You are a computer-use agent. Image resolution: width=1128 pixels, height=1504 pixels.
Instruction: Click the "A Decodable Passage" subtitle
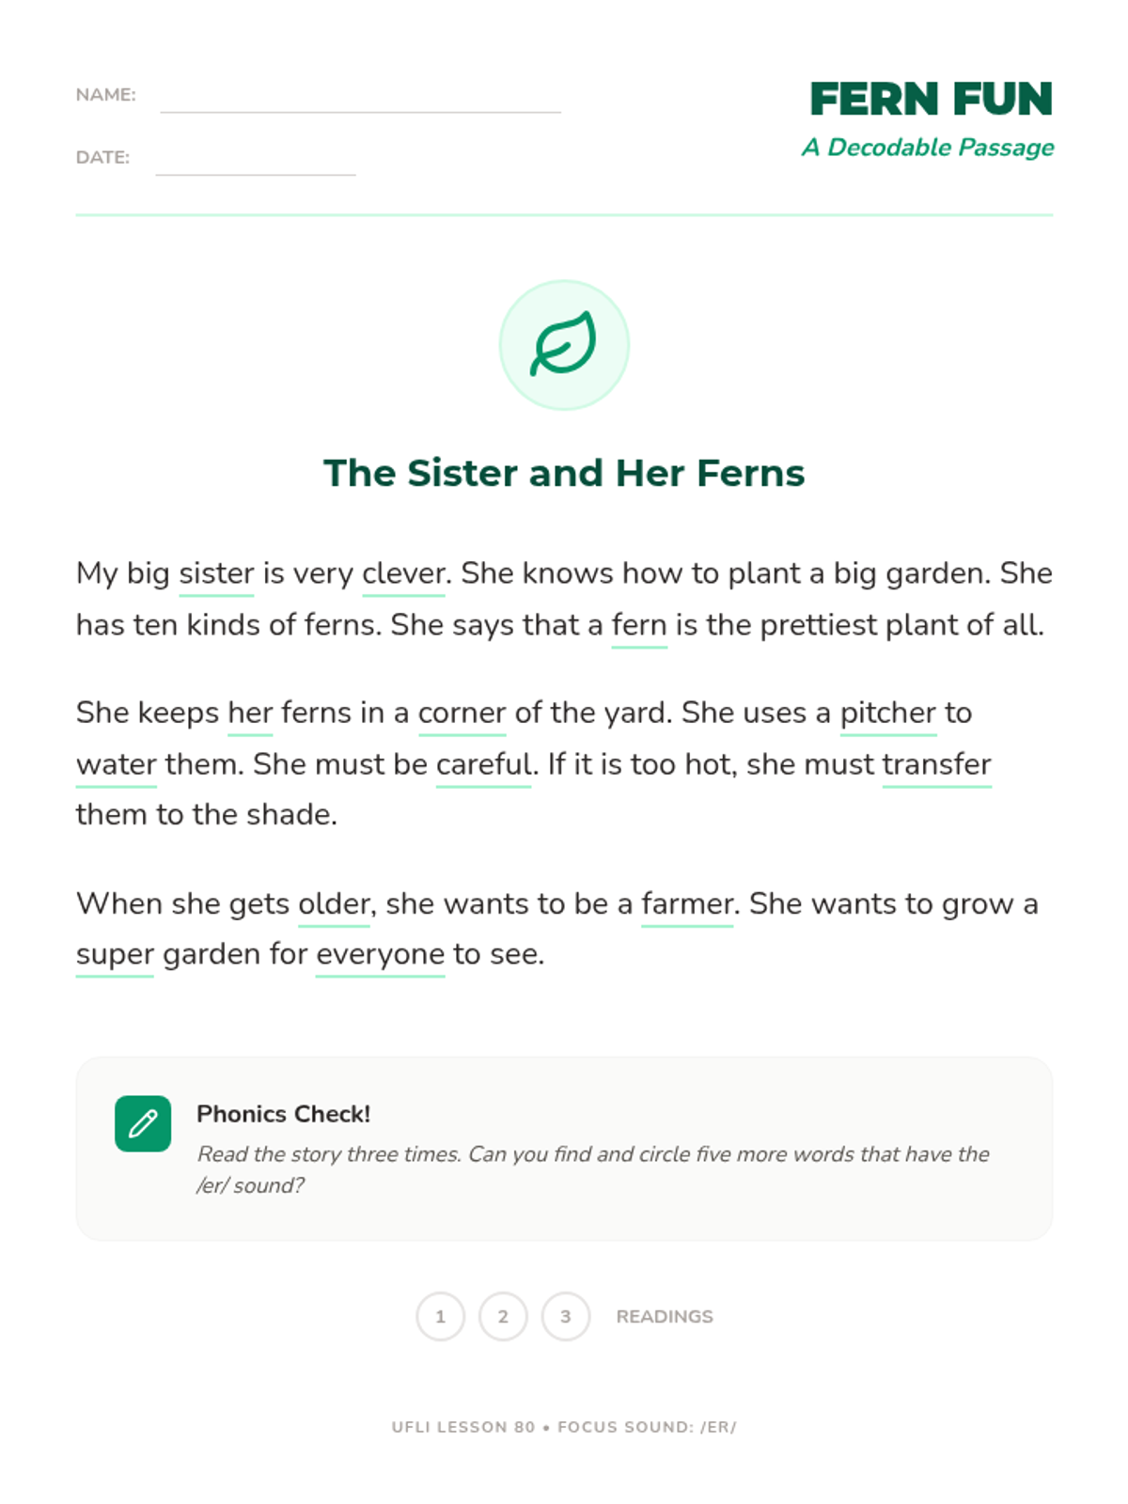pyautogui.click(x=928, y=148)
